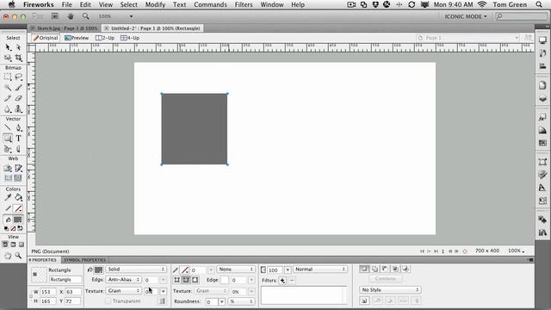Viewport: 551px width, 310px height.
Task: Open the Roundness percent unit dropdown
Action: click(x=241, y=301)
